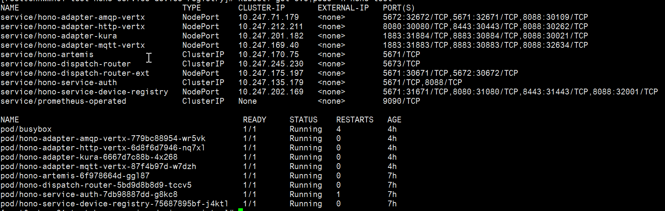
Task: Click the 7h age of hono-dispatch-router pod
Action: pos(392,185)
